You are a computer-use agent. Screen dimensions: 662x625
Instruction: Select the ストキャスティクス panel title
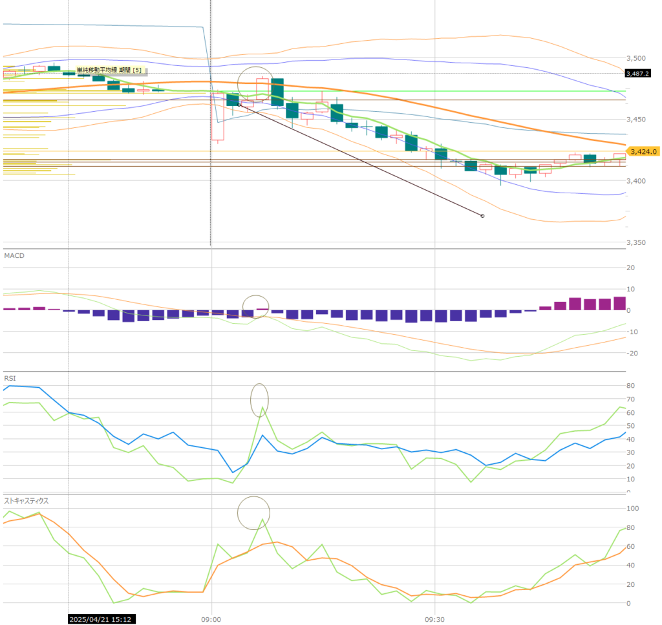tap(26, 501)
